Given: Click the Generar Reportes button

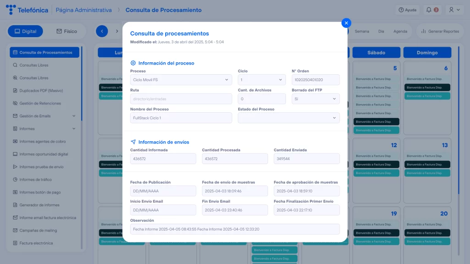Looking at the screenshot, I should pos(440,31).
